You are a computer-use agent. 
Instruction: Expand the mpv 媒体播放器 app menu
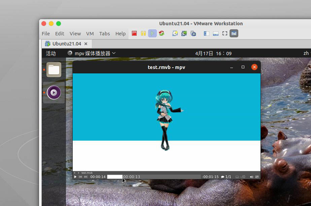click(x=92, y=53)
